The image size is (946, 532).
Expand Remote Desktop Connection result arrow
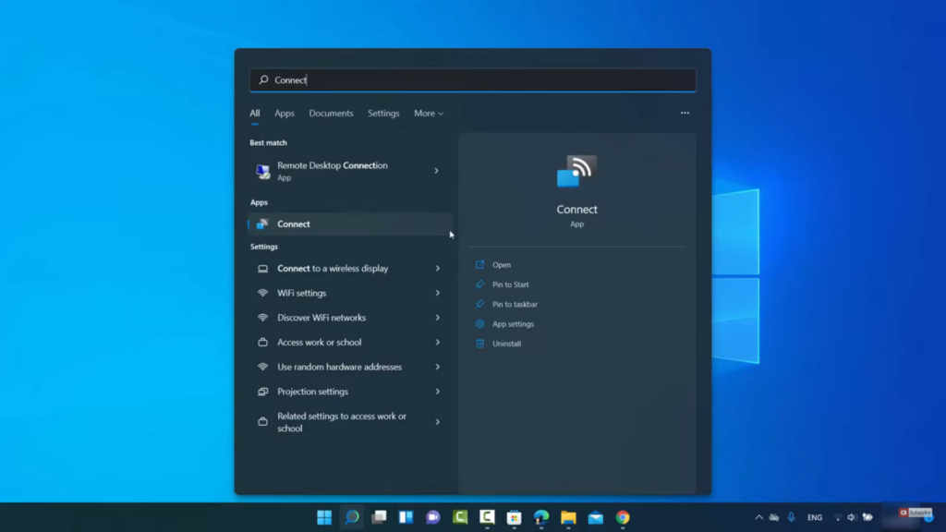coord(436,171)
